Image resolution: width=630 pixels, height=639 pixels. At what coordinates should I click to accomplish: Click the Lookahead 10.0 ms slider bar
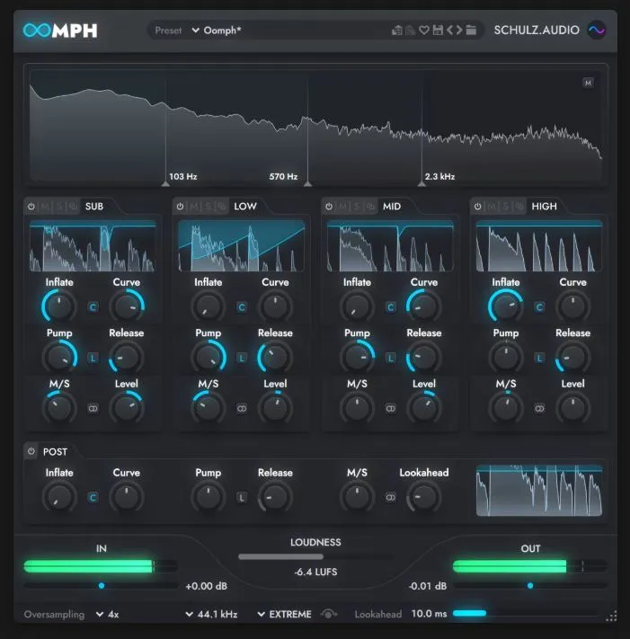point(525,613)
